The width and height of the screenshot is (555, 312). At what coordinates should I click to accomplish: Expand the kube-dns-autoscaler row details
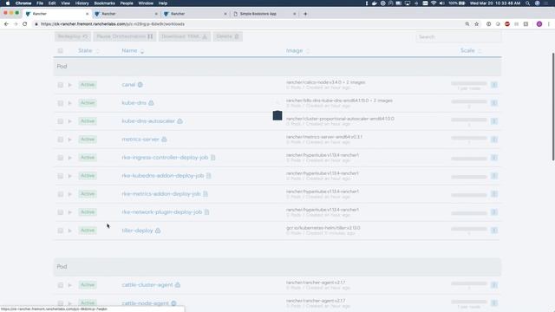69,121
